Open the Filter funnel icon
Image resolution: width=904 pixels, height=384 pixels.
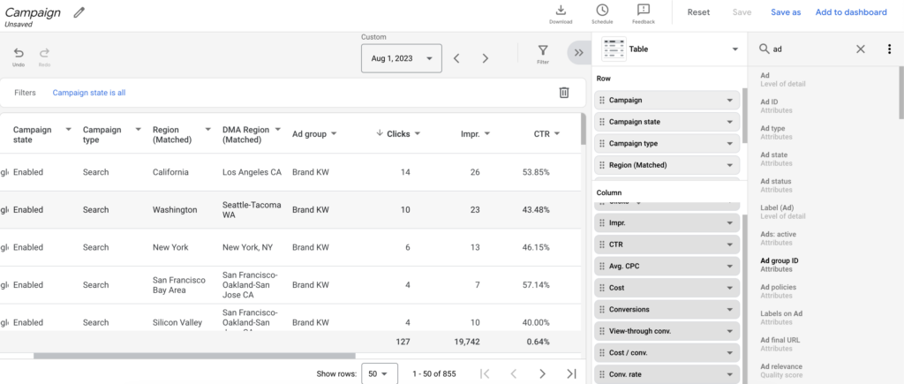click(x=543, y=52)
